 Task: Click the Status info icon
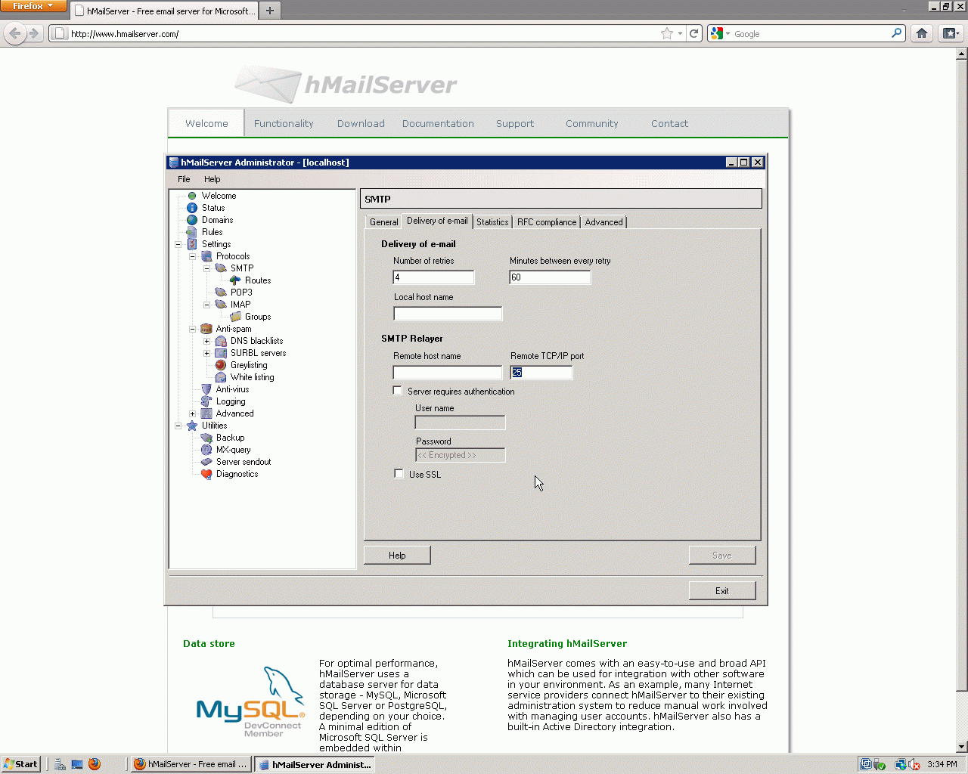[192, 208]
